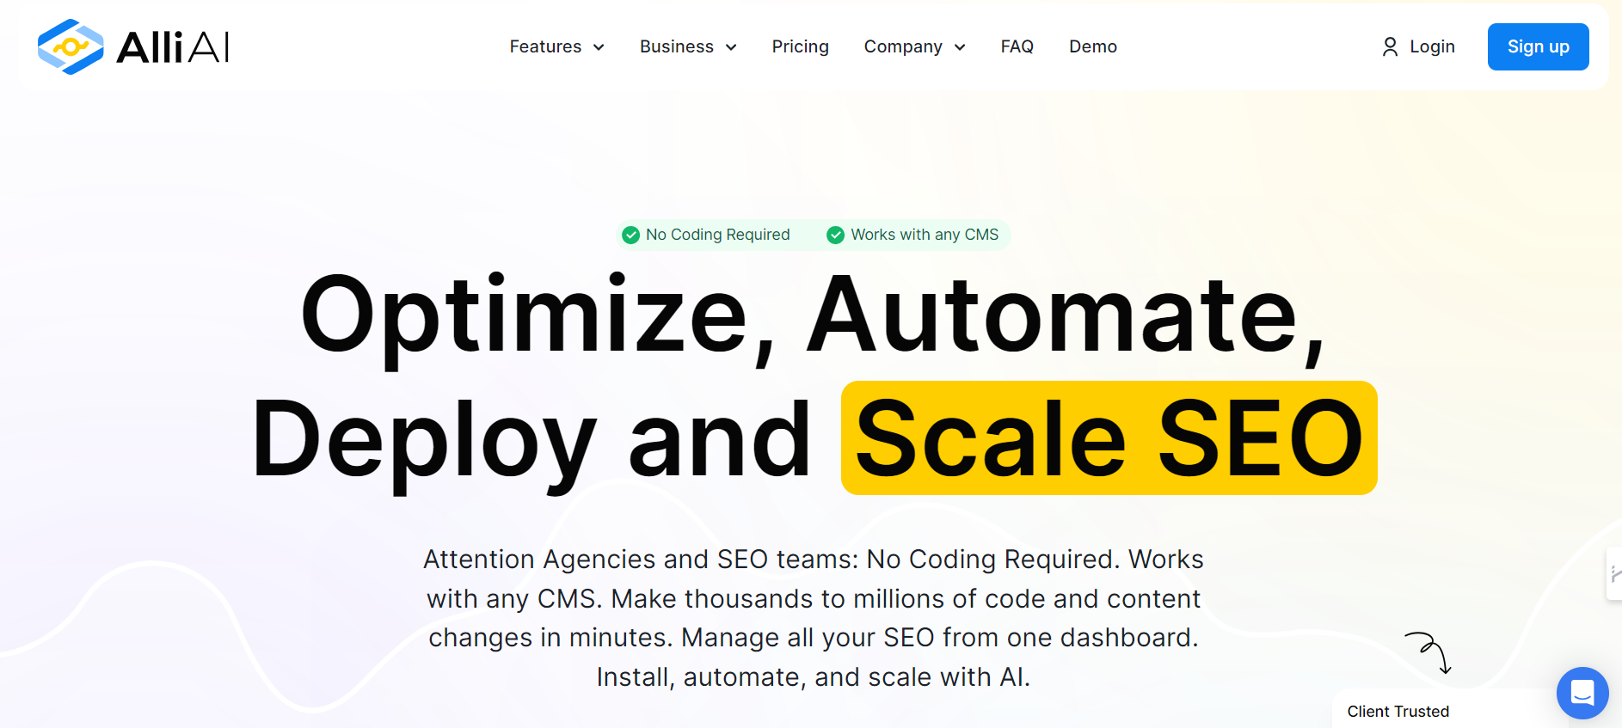Open the FAQ menu item
The width and height of the screenshot is (1622, 728).
pyautogui.click(x=1017, y=46)
